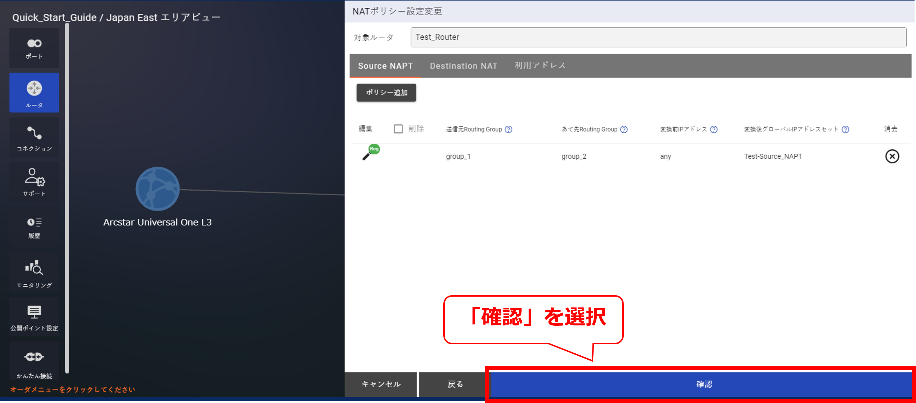Select the ルータ (Router) sidebar icon

click(x=34, y=93)
